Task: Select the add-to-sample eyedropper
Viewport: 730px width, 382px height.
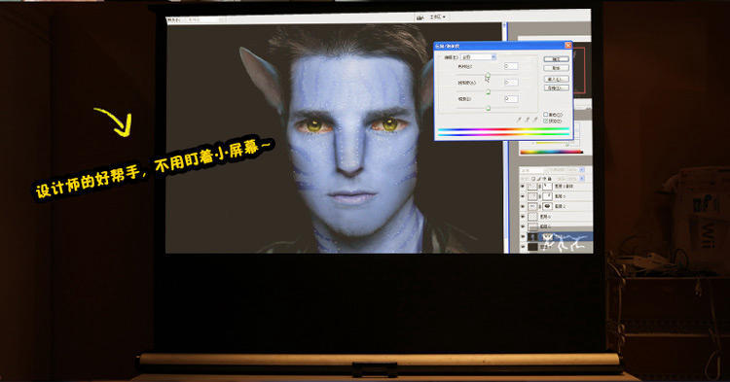Action: 528,120
